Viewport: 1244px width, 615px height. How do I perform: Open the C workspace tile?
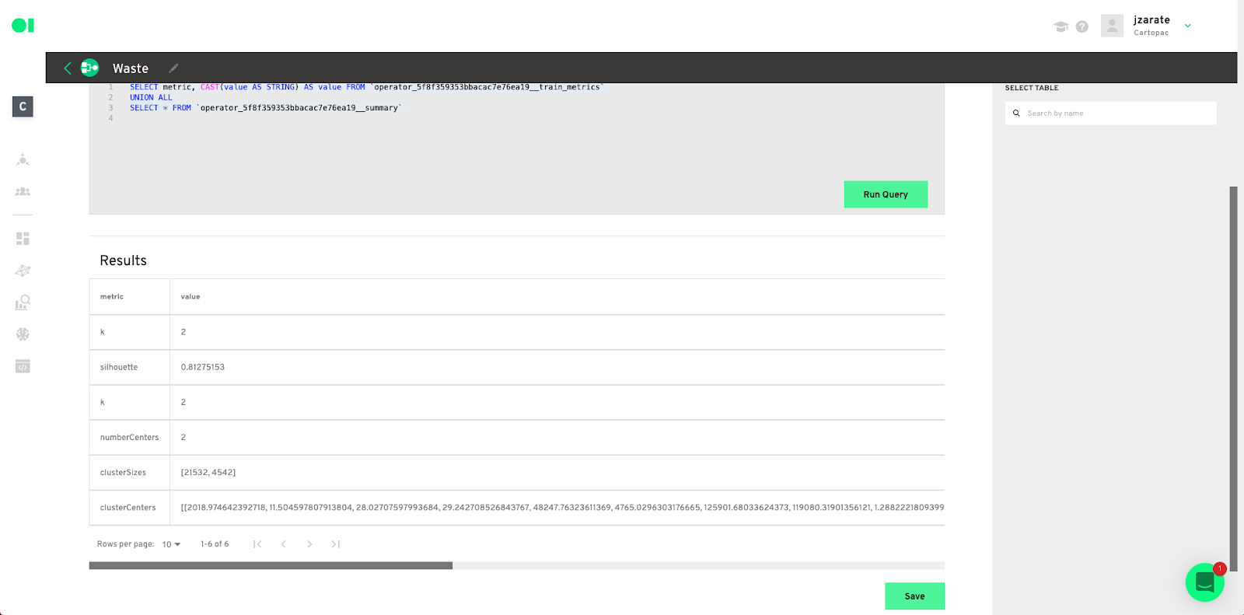click(23, 107)
